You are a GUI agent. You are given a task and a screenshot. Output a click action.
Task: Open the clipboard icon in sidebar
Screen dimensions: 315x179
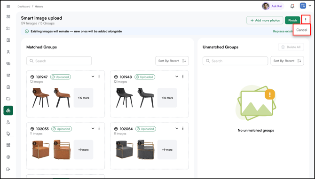click(8, 87)
